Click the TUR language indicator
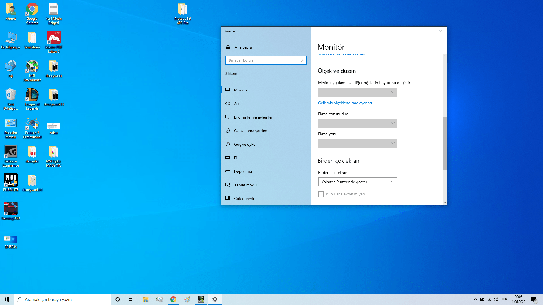This screenshot has width=543, height=305. [x=504, y=299]
